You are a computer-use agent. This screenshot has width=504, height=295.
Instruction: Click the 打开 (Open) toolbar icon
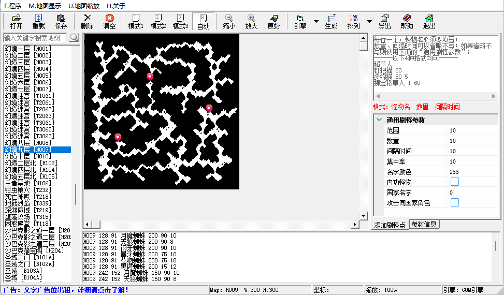pyautogui.click(x=16, y=22)
